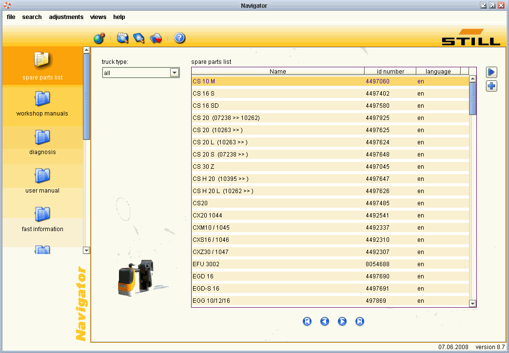The height and width of the screenshot is (353, 509).
Task: Open the diagnosis folder
Action: (x=42, y=142)
